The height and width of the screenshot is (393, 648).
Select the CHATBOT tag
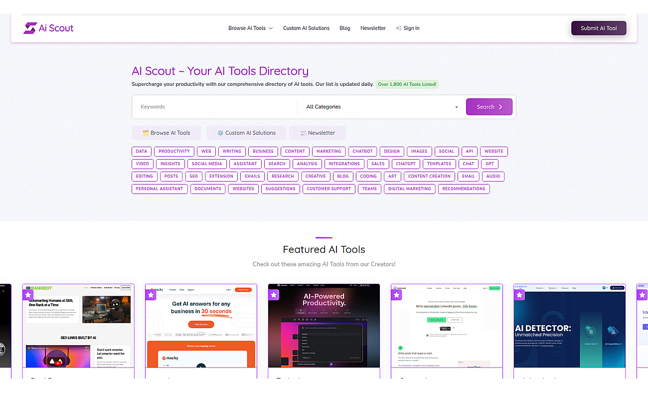click(x=362, y=151)
